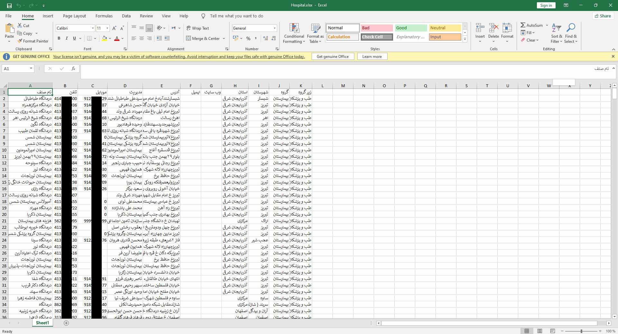Image resolution: width=618 pixels, height=334 pixels.
Task: Toggle Wrap Text for the cell
Action: point(198,28)
